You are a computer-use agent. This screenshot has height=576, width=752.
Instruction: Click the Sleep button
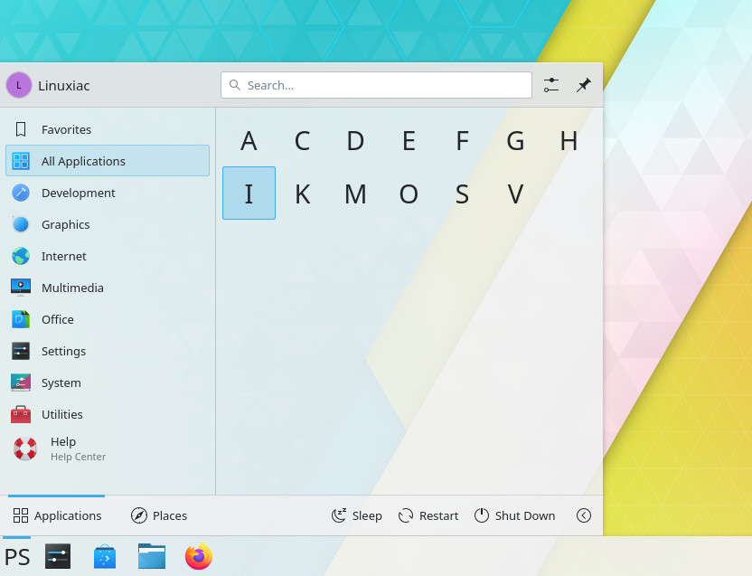(356, 515)
